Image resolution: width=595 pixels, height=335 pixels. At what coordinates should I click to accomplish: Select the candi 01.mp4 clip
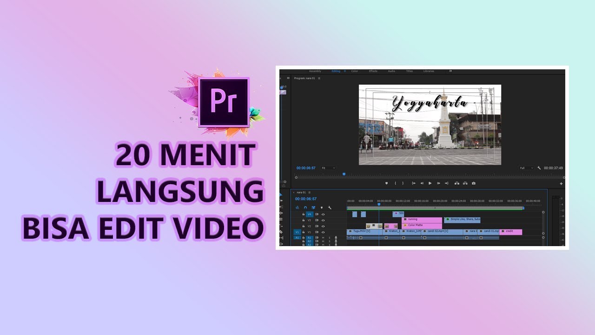coord(489,232)
